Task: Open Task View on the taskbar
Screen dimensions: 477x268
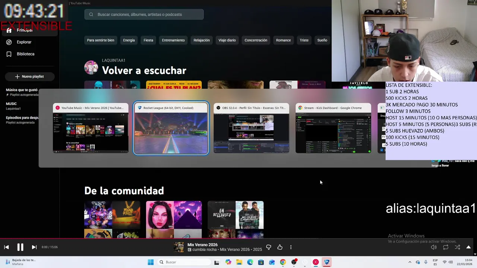Action: 217,262
